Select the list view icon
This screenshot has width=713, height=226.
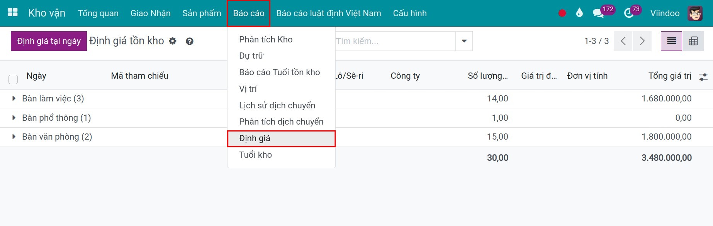671,40
